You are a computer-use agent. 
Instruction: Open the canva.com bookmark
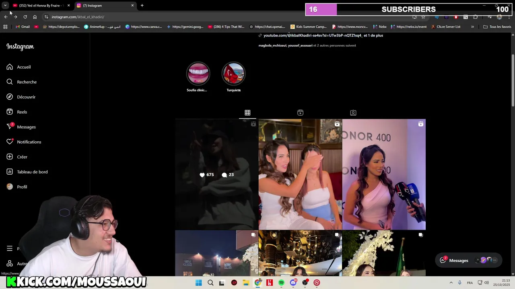pos(144,27)
